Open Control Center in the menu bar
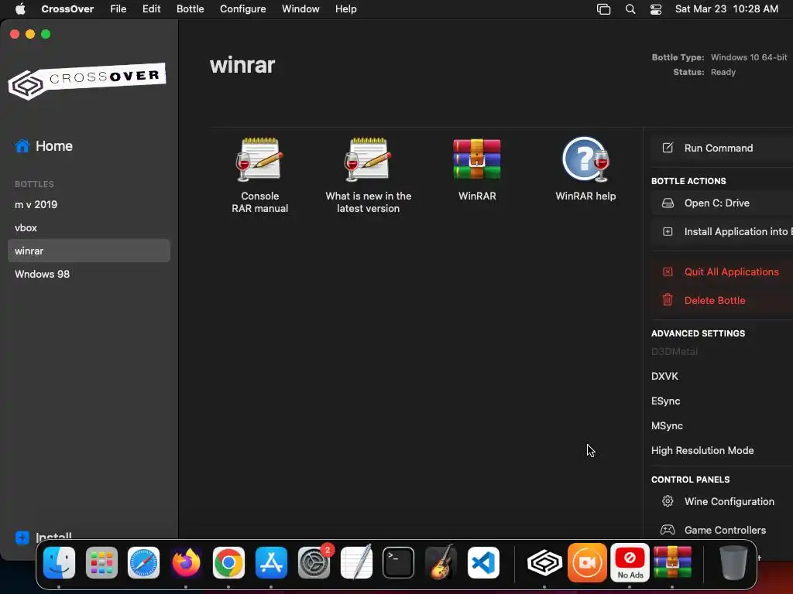Screen dimensions: 793x594 point(656,9)
